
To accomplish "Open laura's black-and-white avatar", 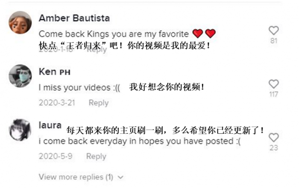I will (20, 130).
